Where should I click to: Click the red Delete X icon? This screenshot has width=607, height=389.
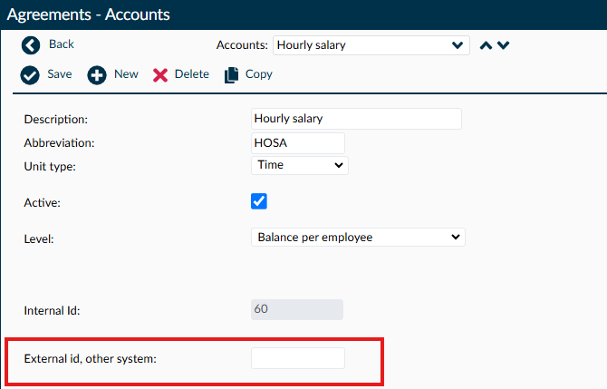click(x=159, y=75)
